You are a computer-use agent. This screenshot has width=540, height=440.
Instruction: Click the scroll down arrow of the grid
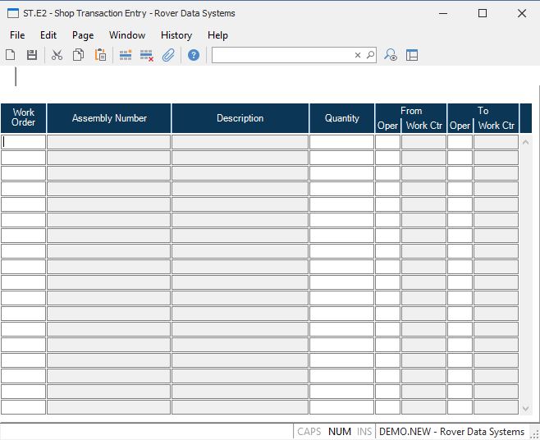(x=526, y=408)
